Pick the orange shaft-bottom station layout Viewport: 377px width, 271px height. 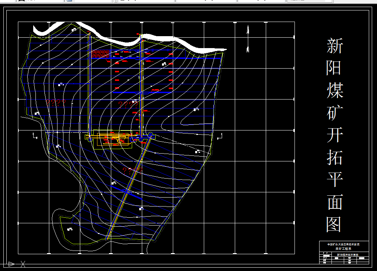pyautogui.click(x=113, y=139)
